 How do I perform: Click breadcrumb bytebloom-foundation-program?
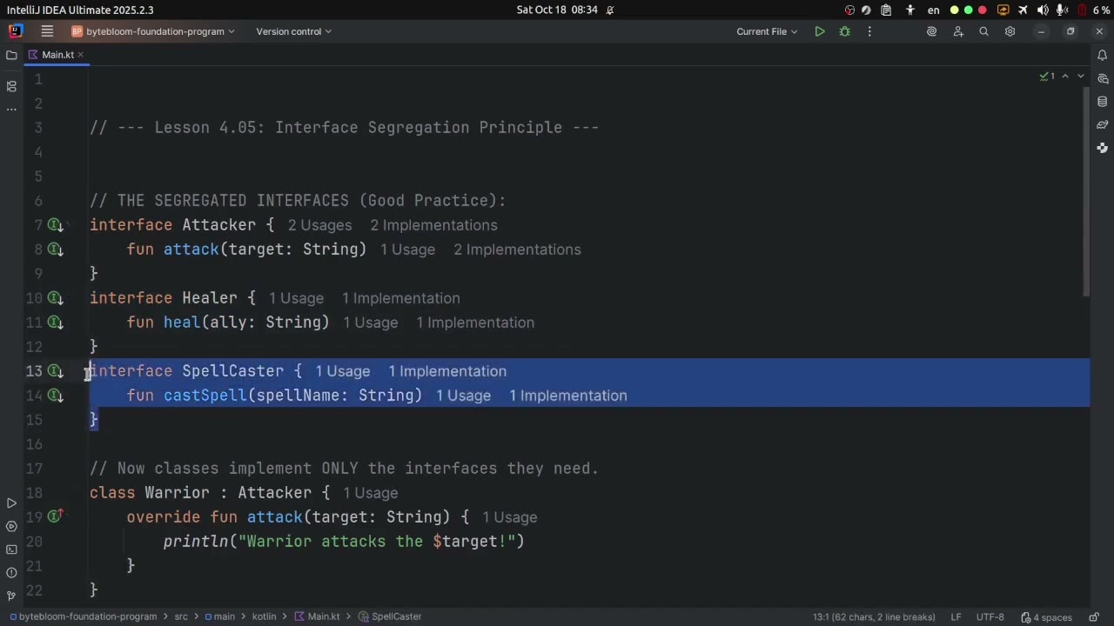coord(83,616)
